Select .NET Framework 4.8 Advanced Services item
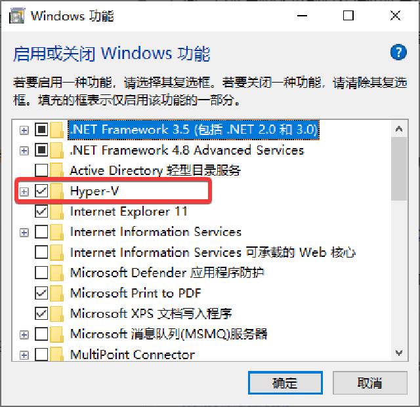Image resolution: width=420 pixels, height=407 pixels. [x=187, y=150]
